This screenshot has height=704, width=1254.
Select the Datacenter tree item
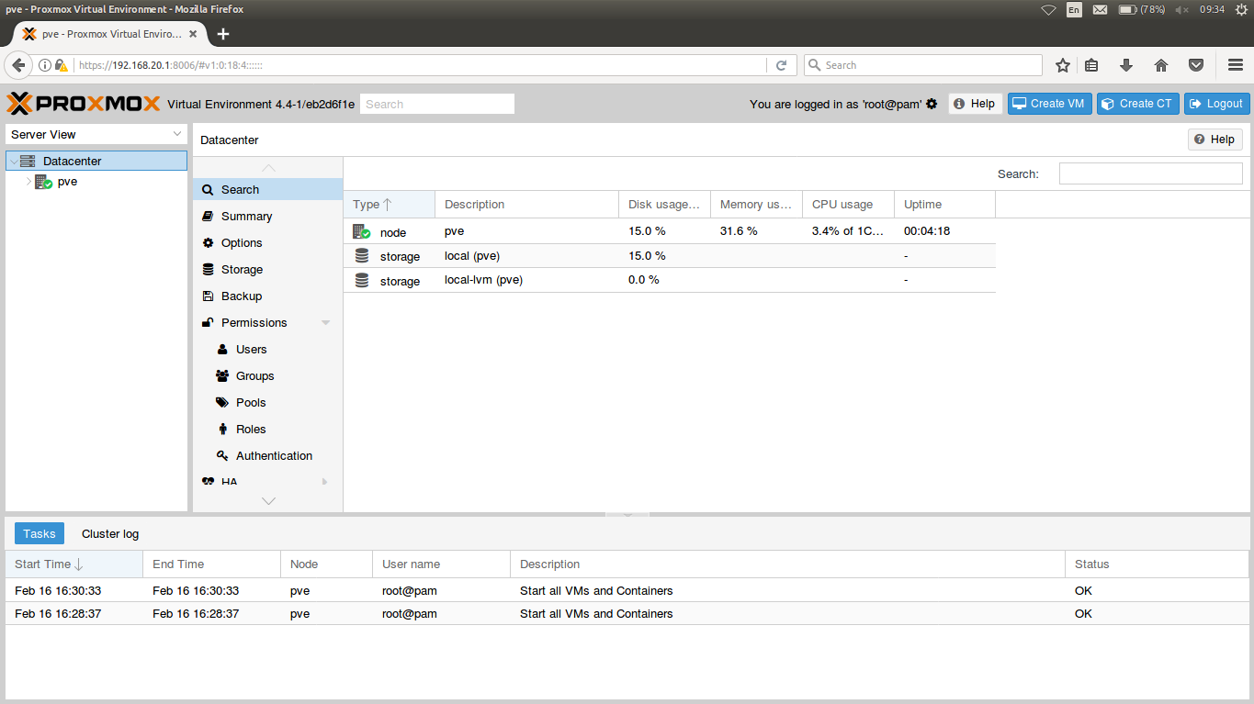pos(96,161)
